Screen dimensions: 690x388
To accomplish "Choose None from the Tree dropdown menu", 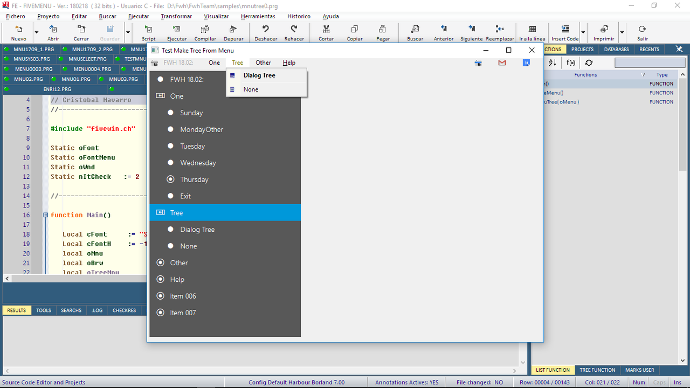I will click(267, 89).
